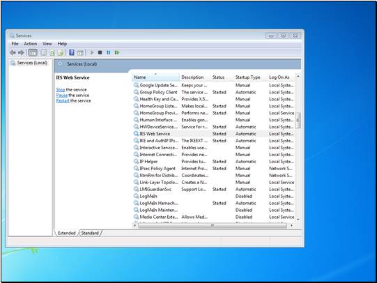Click the Start Service play icon
Viewport: 377px width, 283px height.
click(91, 52)
